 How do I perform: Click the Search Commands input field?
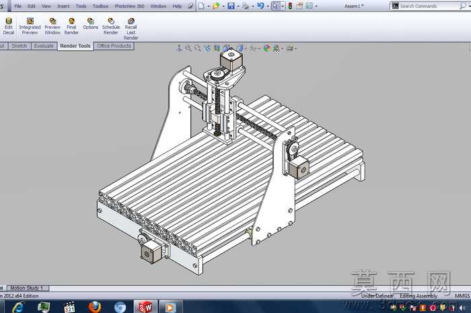pyautogui.click(x=429, y=6)
